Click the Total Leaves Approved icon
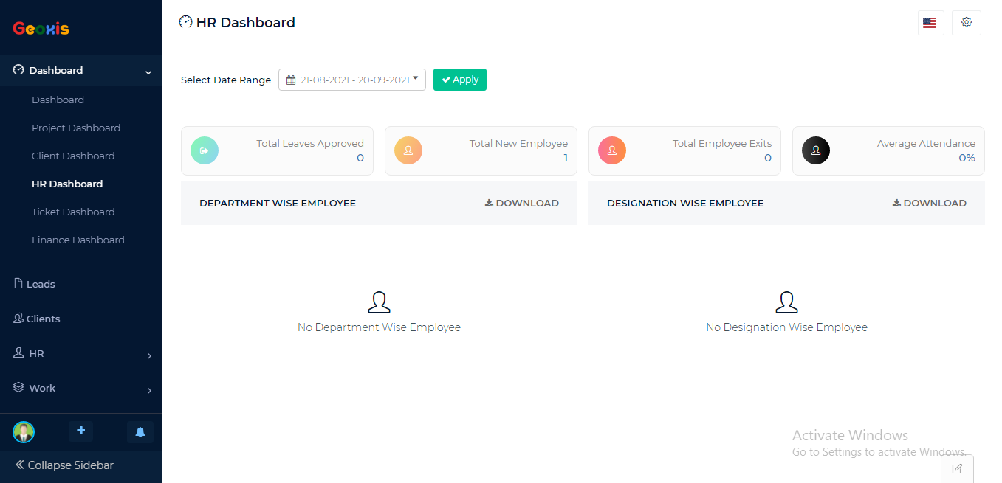Viewport: 1002px width, 483px height. coord(205,150)
